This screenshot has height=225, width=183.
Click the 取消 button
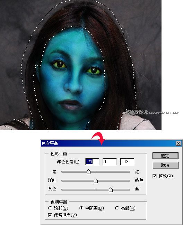click(165, 166)
